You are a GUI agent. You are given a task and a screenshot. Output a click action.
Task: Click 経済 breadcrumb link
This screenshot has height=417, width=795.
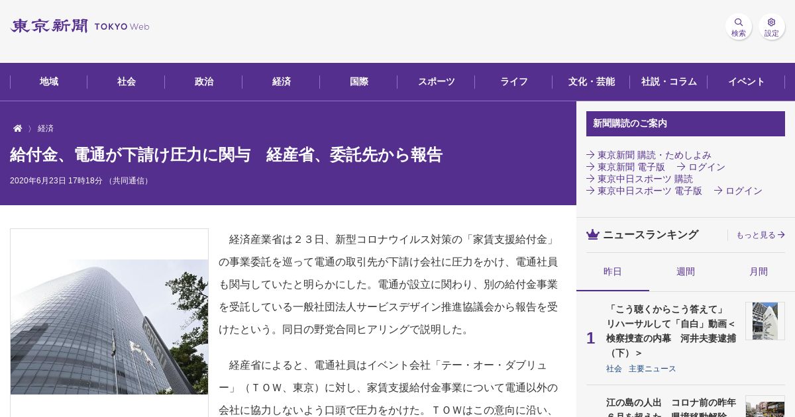coord(46,128)
